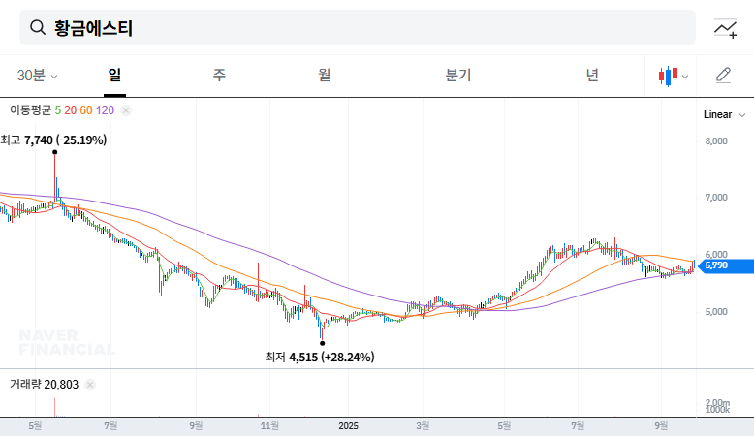Switch to the 주 weekly tab
Image resolution: width=754 pixels, height=436 pixels.
coord(219,75)
